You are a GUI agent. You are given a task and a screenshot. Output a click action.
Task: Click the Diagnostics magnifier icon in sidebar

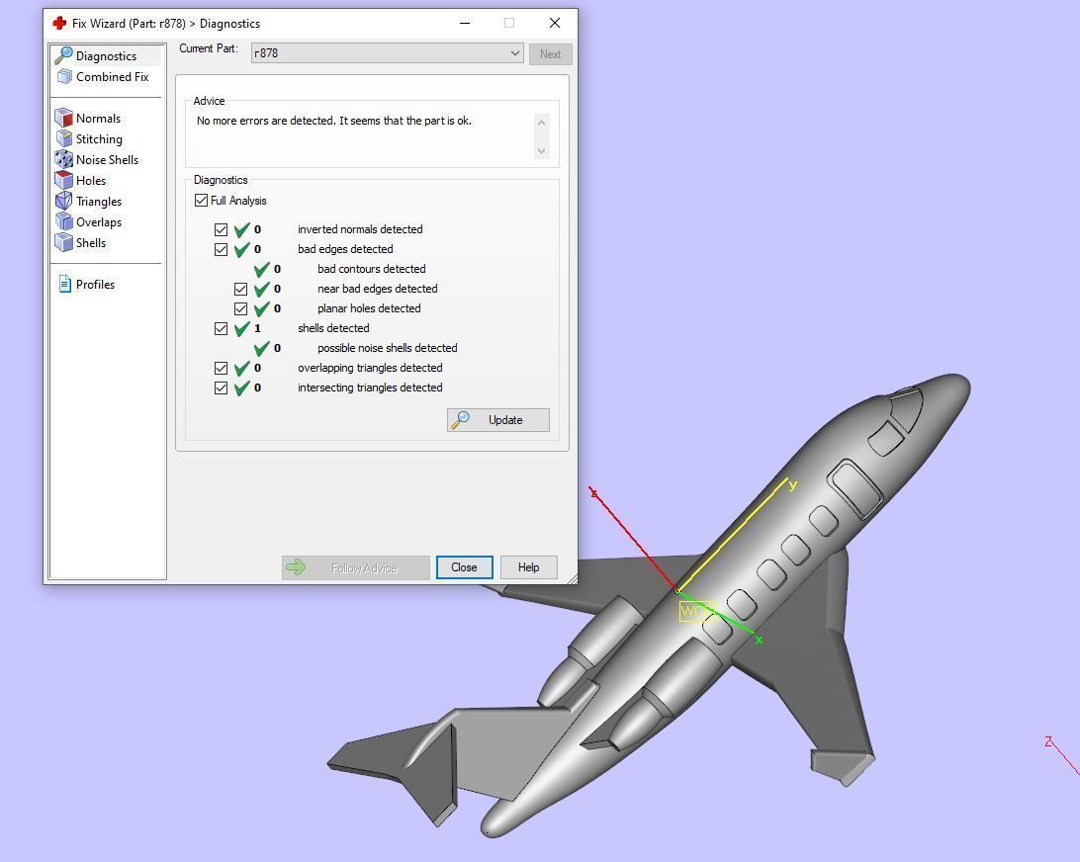coord(63,55)
